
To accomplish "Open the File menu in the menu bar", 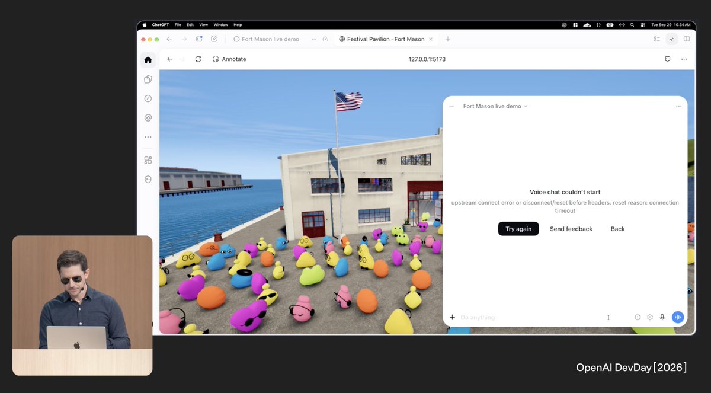I will (178, 25).
